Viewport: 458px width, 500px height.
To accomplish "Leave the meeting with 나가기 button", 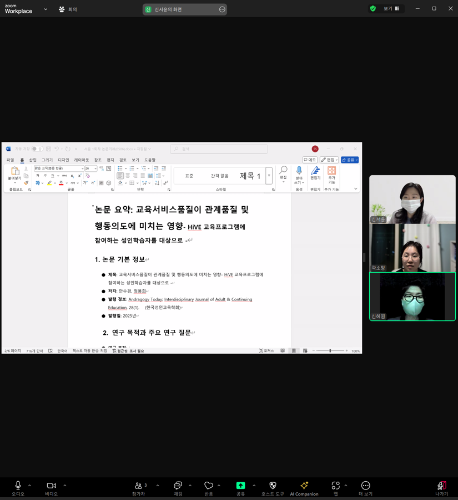I will 440,487.
